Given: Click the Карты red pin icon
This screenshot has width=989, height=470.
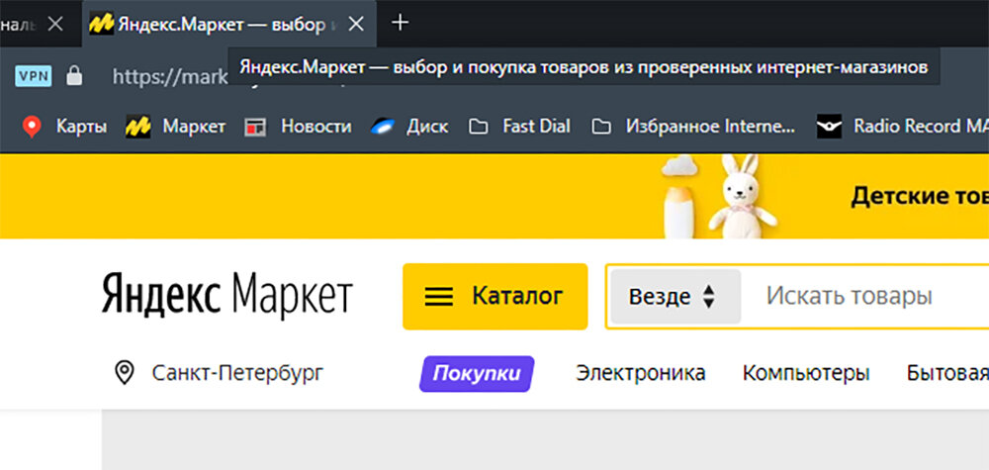Looking at the screenshot, I should [32, 127].
